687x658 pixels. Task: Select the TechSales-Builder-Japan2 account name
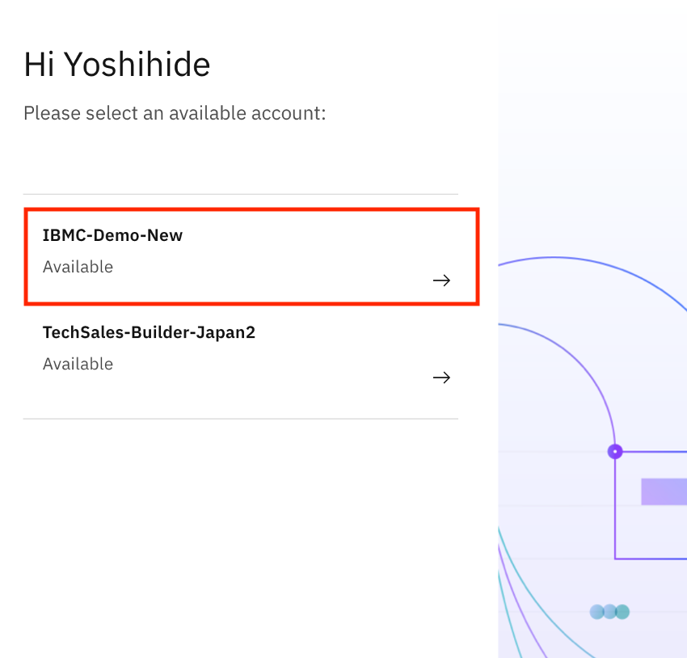(149, 332)
